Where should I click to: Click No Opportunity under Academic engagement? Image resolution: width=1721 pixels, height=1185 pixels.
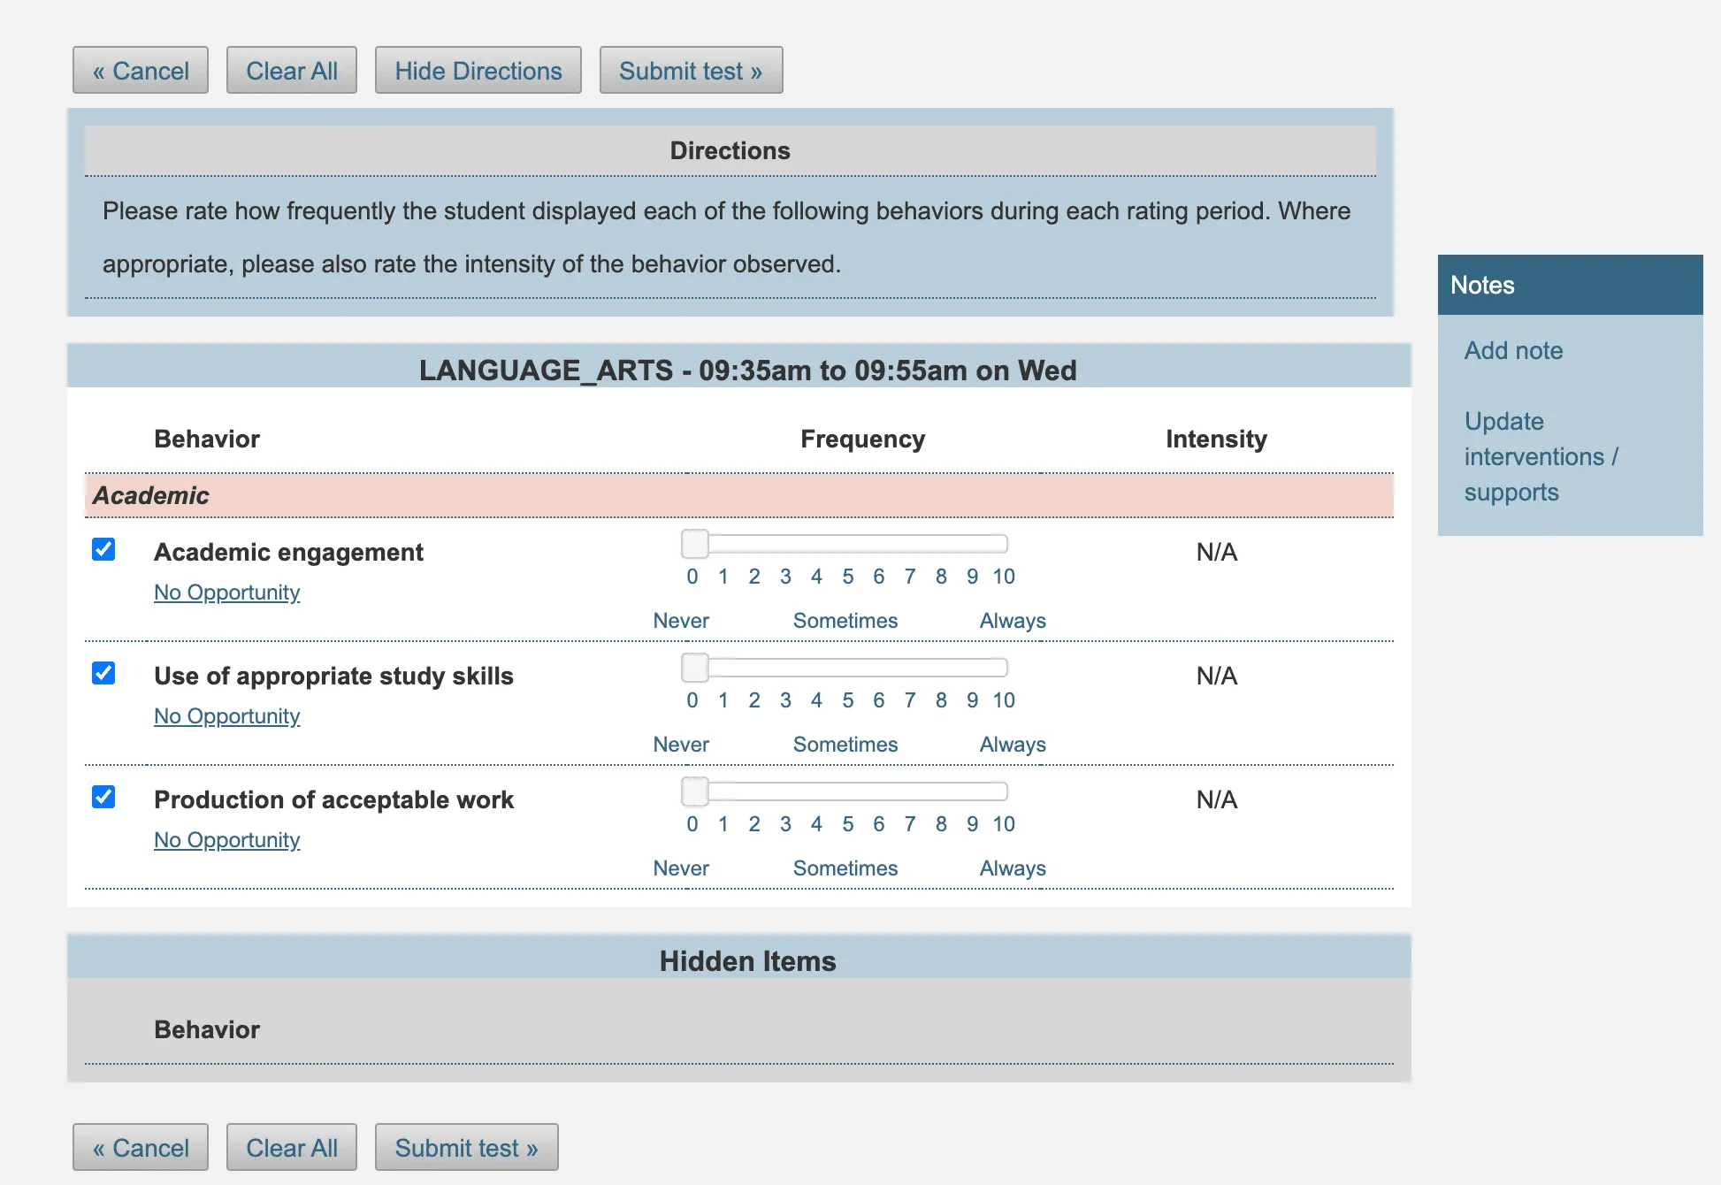(227, 592)
